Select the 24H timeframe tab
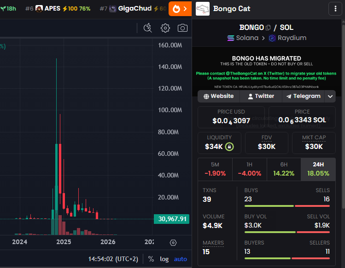This screenshot has width=345, height=268. point(318,169)
